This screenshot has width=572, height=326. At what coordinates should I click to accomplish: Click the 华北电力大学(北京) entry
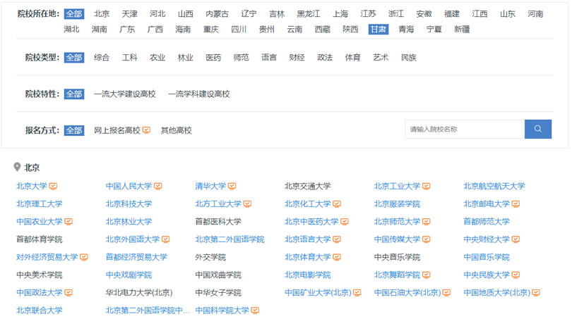pyautogui.click(x=139, y=292)
